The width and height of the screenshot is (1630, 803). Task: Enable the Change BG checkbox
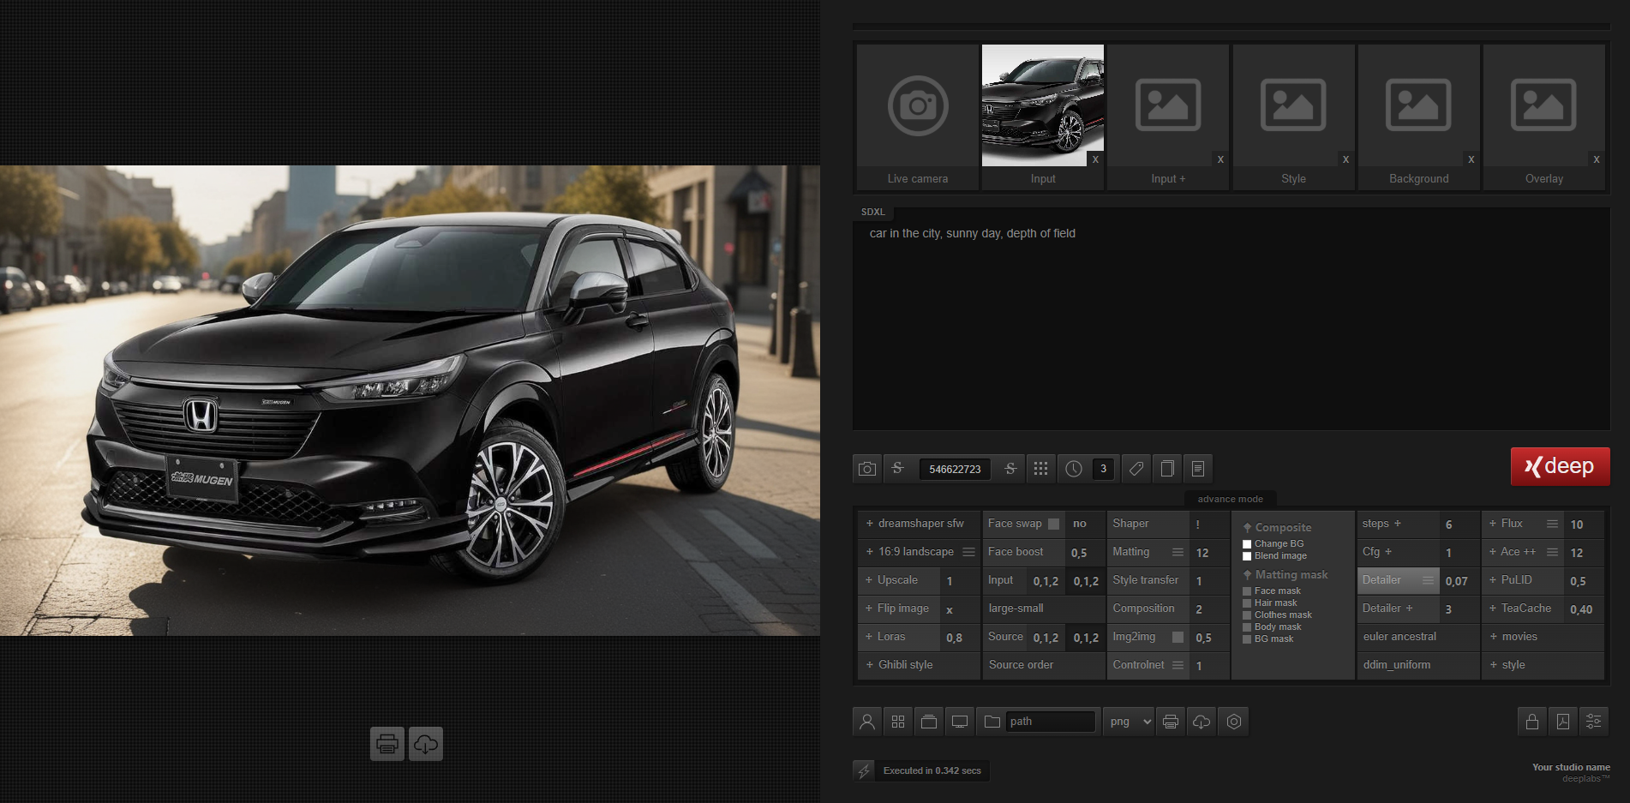pos(1247,544)
